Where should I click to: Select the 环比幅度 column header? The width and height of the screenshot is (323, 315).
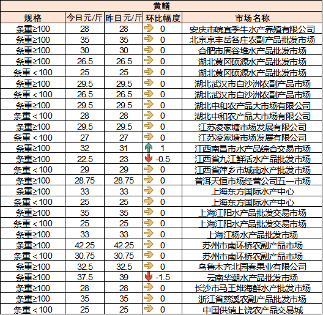(x=163, y=18)
